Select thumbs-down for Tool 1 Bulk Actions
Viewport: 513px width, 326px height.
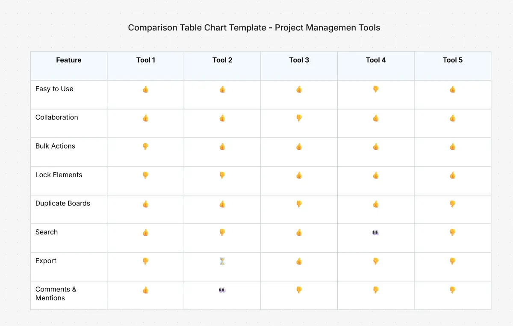(146, 147)
